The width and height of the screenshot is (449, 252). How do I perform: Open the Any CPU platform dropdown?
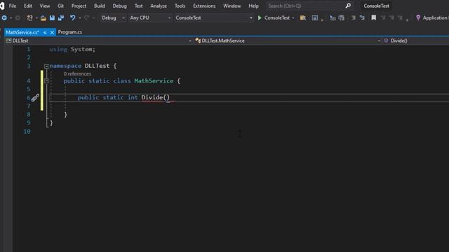(x=149, y=17)
